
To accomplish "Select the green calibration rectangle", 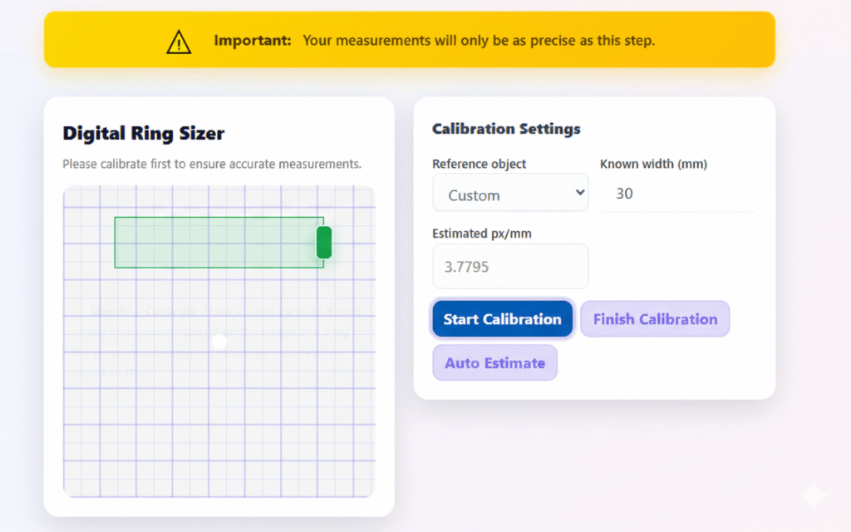I will click(x=216, y=243).
